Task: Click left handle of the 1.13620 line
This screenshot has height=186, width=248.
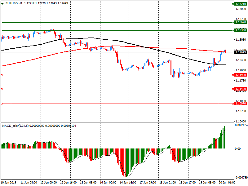Action: [2, 22]
